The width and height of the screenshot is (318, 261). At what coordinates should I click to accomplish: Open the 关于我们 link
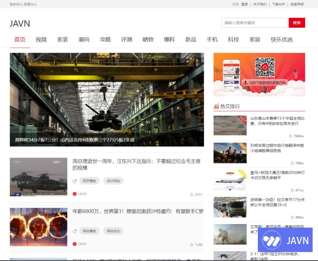click(x=260, y=4)
